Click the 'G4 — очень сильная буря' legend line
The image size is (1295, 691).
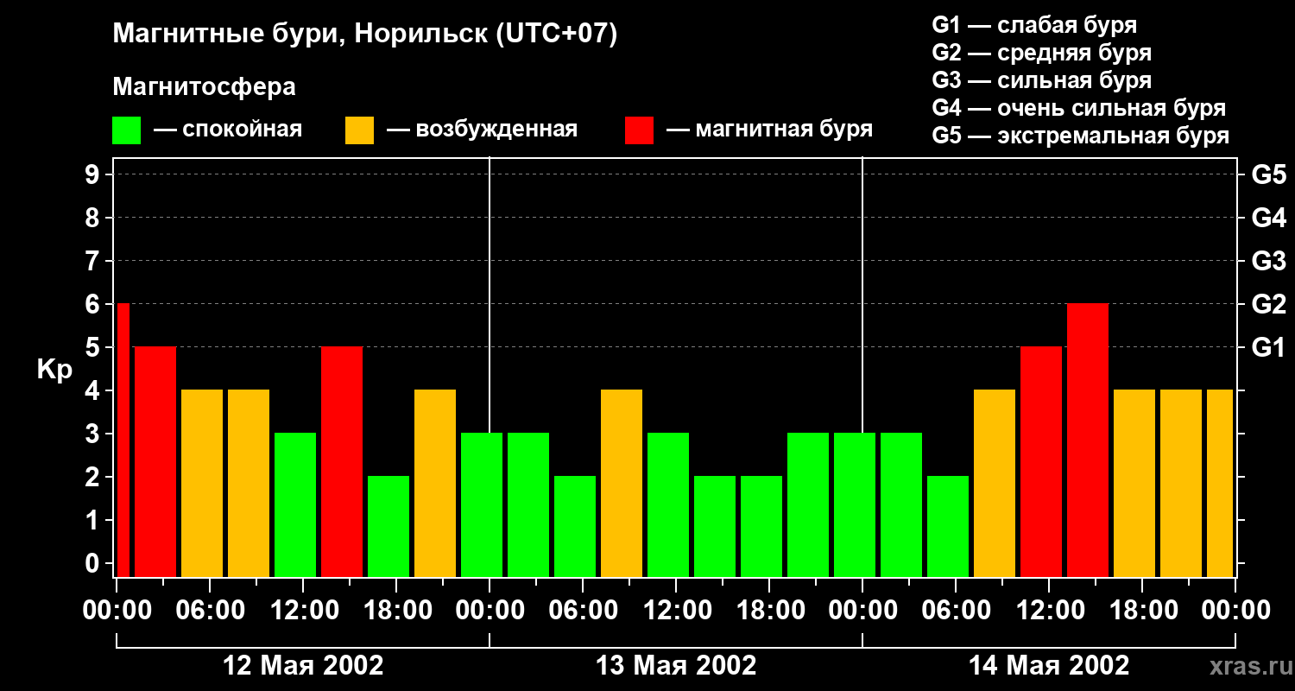click(x=1078, y=107)
